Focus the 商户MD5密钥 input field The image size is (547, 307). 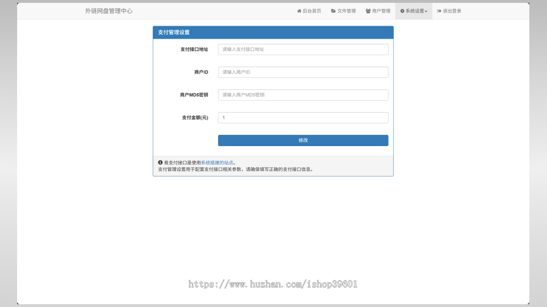pos(303,95)
